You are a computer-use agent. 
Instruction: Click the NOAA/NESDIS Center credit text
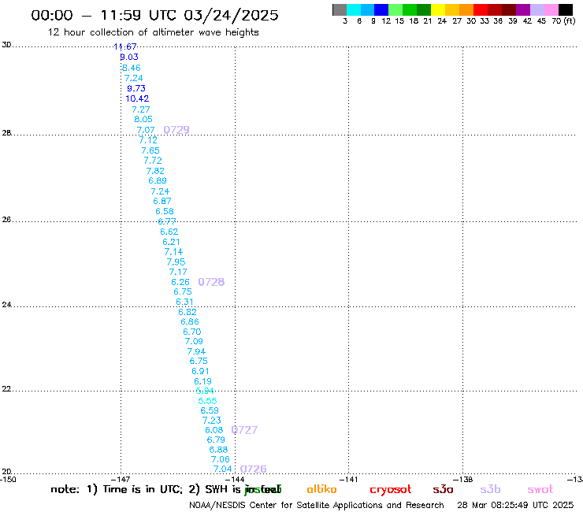[x=317, y=505]
